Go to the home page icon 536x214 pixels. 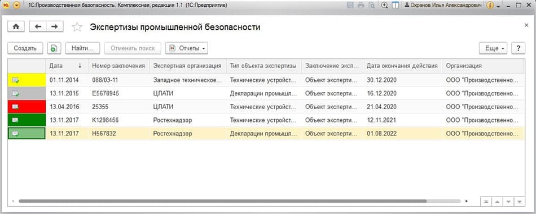click(x=16, y=27)
